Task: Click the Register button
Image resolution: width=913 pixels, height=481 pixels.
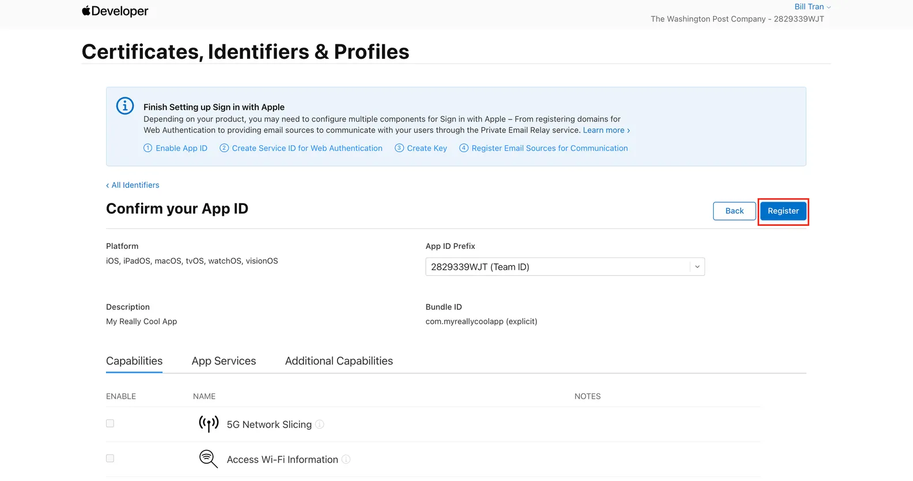Action: pyautogui.click(x=783, y=211)
